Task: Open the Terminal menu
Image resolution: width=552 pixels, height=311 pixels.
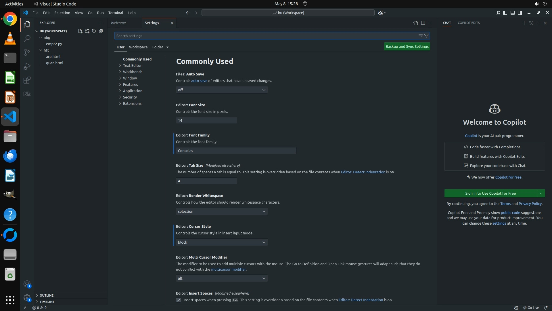Action: click(x=116, y=13)
